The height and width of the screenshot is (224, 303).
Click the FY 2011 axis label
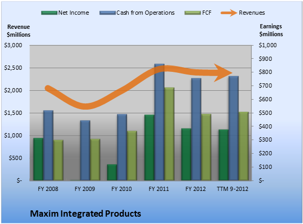159,189
